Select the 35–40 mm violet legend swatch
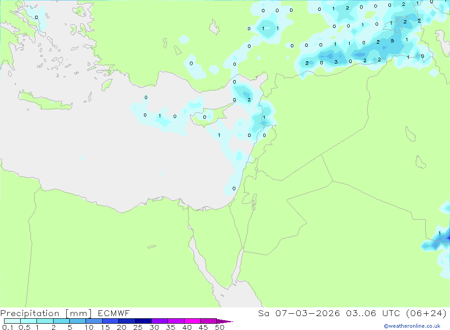The image size is (450, 330). coord(175,321)
